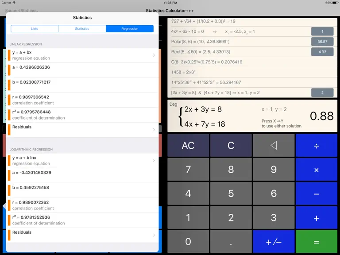Tap result button 4.33 in history
340x255 pixels.
point(322,52)
